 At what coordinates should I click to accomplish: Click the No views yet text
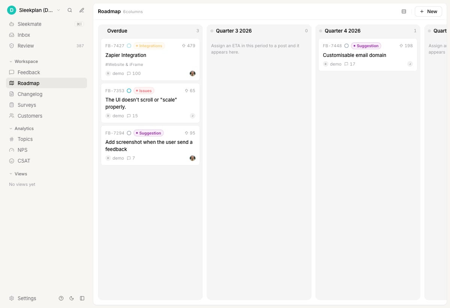[x=22, y=184]
